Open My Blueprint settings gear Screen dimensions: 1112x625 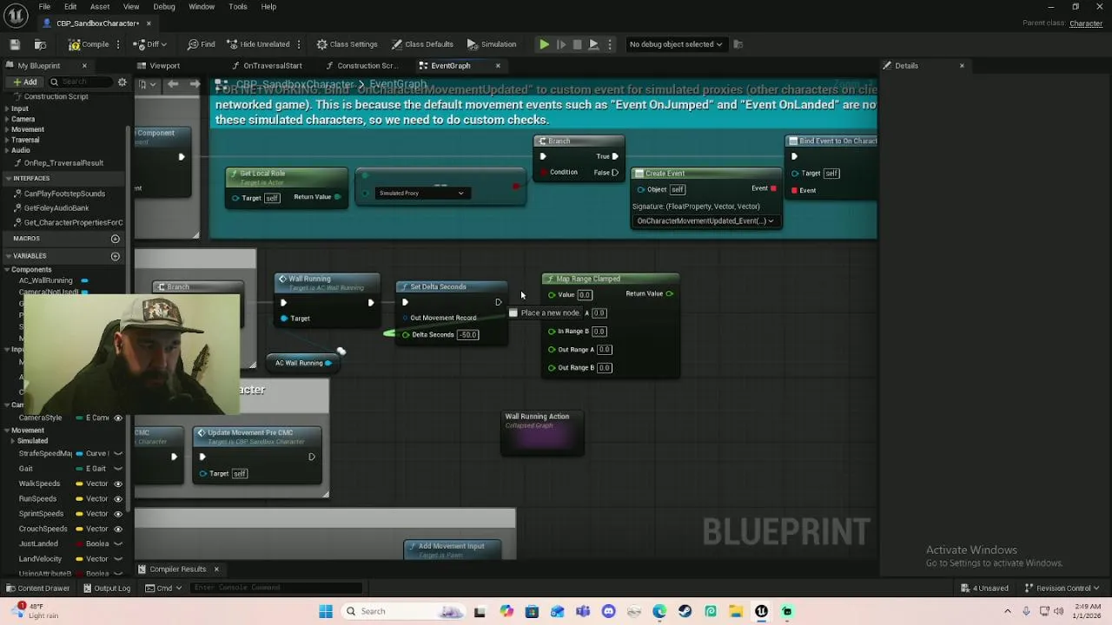[122, 82]
